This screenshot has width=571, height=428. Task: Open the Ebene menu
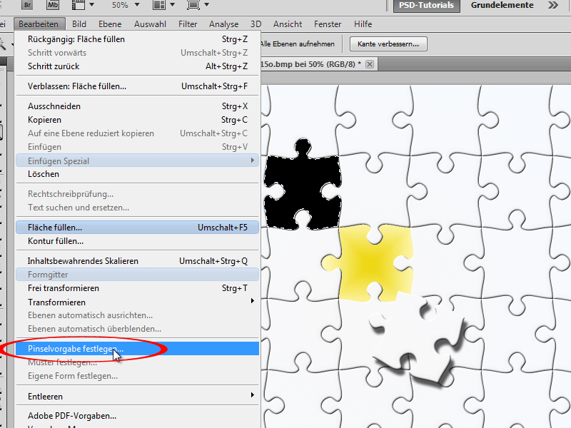110,24
